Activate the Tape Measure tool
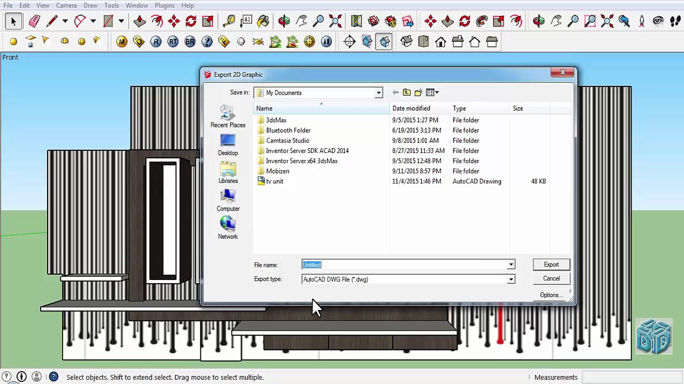This screenshot has width=684, height=384. point(229,21)
